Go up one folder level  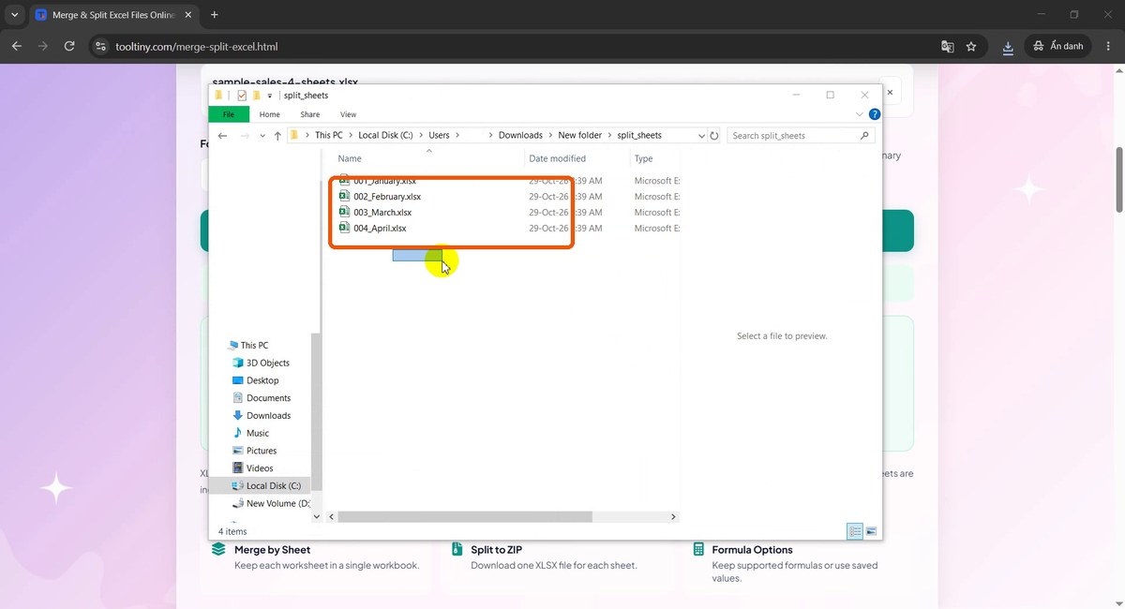[277, 136]
